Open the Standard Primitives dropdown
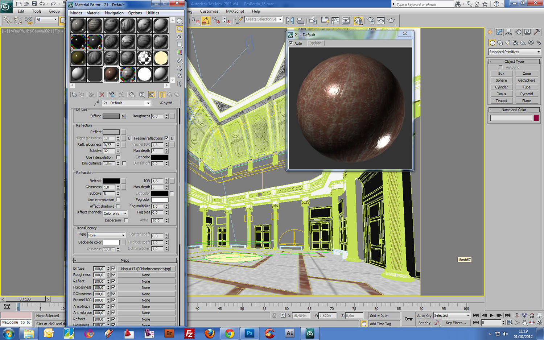The width and height of the screenshot is (544, 340). pos(514,52)
